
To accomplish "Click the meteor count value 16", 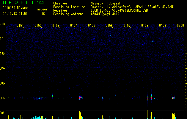I will coord(43,14).
